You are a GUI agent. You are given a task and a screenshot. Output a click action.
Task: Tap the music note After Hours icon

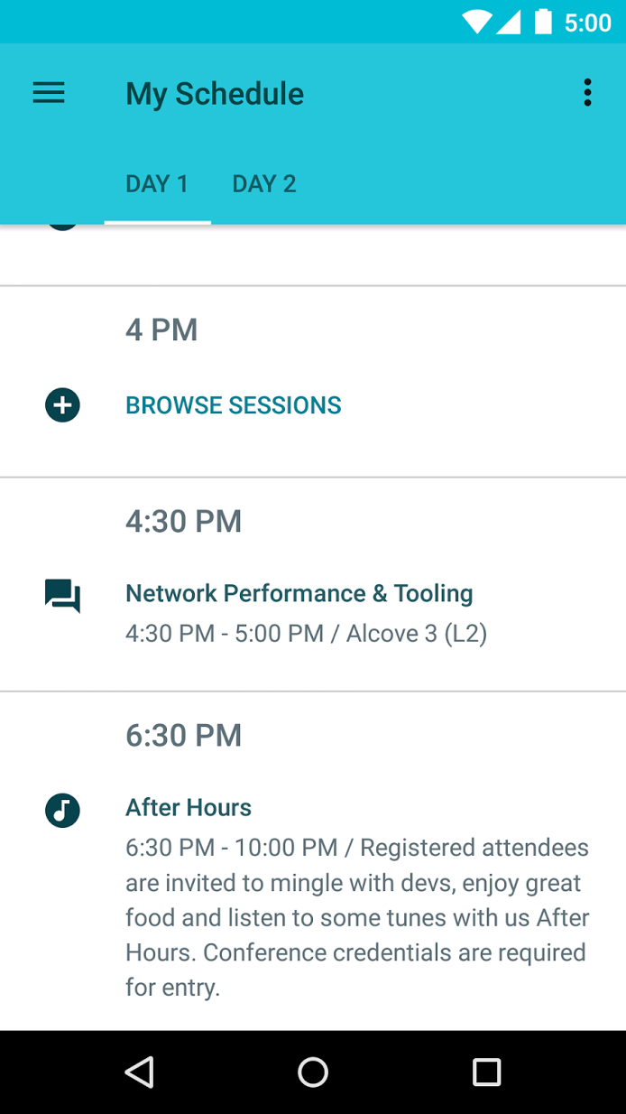[62, 810]
